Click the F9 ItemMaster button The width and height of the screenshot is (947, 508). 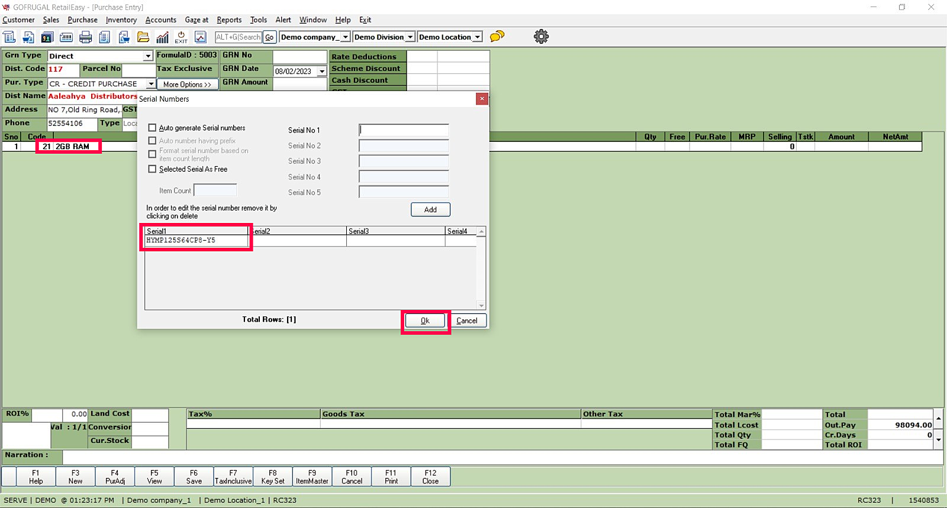tap(312, 477)
